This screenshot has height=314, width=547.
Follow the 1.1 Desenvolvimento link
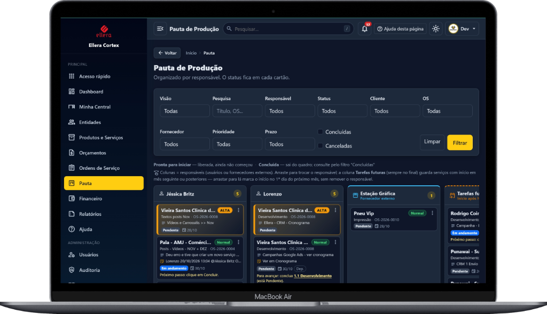tap(312, 276)
